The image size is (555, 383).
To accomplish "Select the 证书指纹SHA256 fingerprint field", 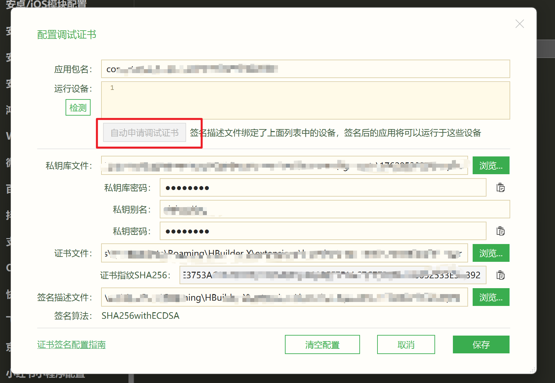I will [333, 275].
